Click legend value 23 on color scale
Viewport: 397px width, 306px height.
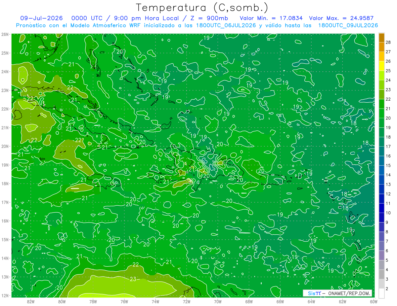(388, 89)
